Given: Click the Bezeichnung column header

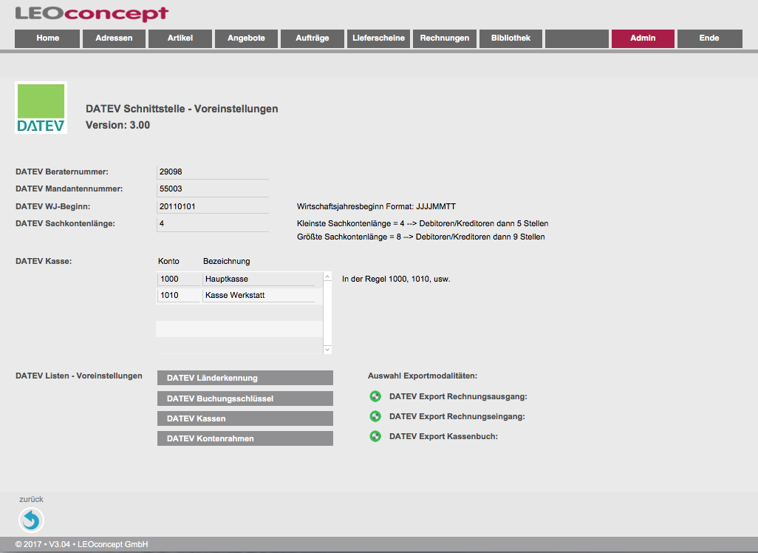Looking at the screenshot, I should click(227, 261).
